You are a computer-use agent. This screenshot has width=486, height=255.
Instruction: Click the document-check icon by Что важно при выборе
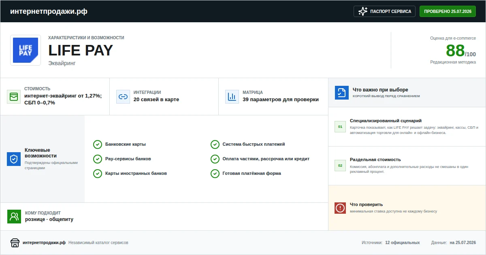(x=342, y=93)
